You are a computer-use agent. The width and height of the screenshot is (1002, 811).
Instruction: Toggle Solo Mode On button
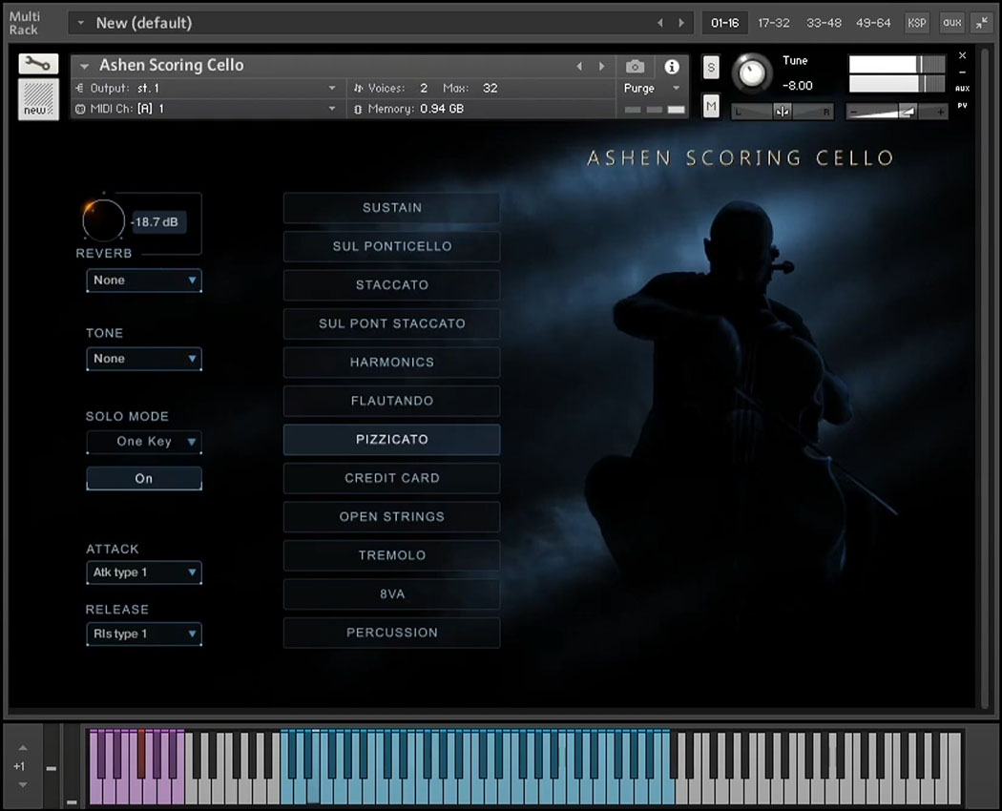144,478
